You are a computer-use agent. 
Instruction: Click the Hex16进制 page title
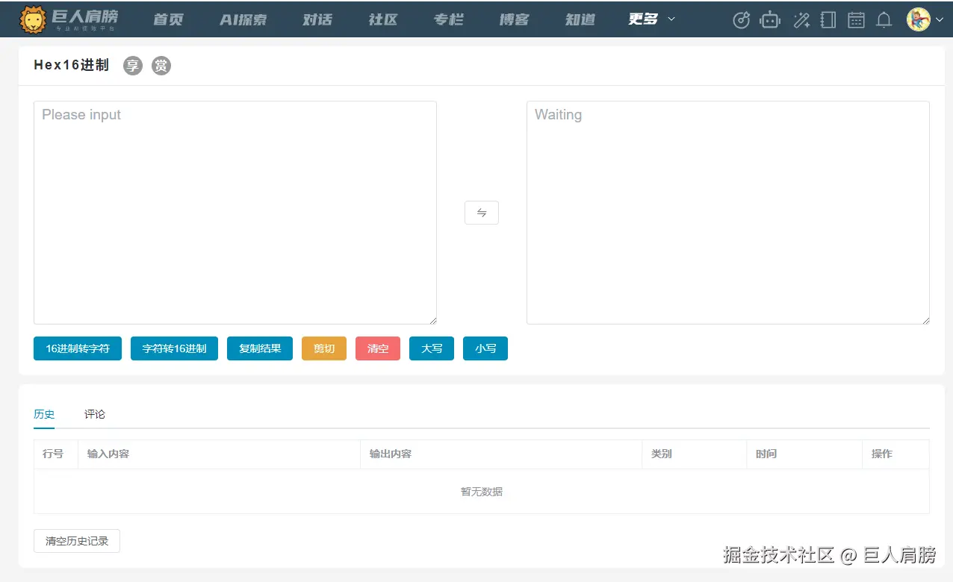[72, 66]
